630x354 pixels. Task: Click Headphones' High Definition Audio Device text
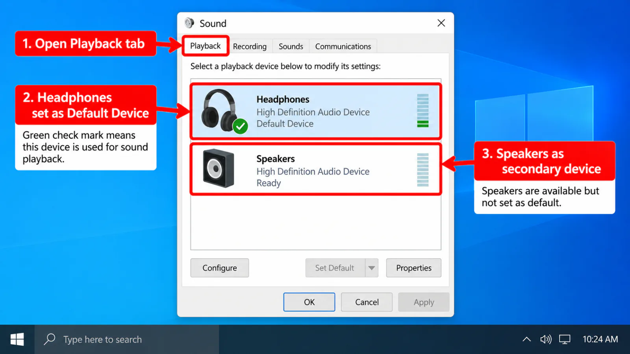(313, 112)
